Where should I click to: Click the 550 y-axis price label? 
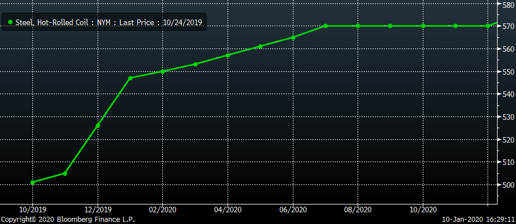pyautogui.click(x=506, y=72)
